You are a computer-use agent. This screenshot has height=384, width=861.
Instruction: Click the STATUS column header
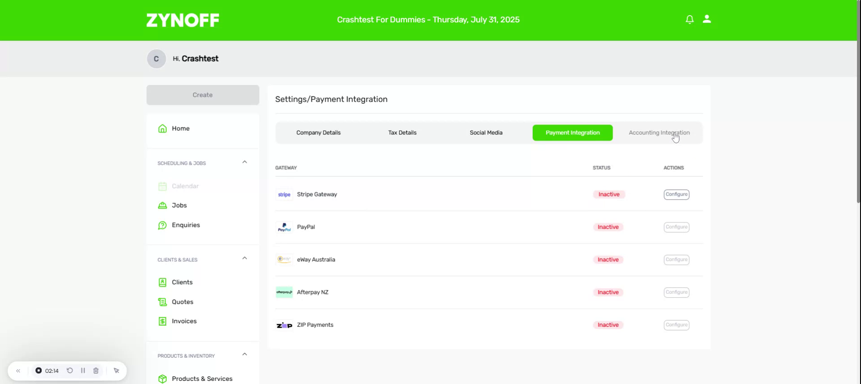coord(601,168)
